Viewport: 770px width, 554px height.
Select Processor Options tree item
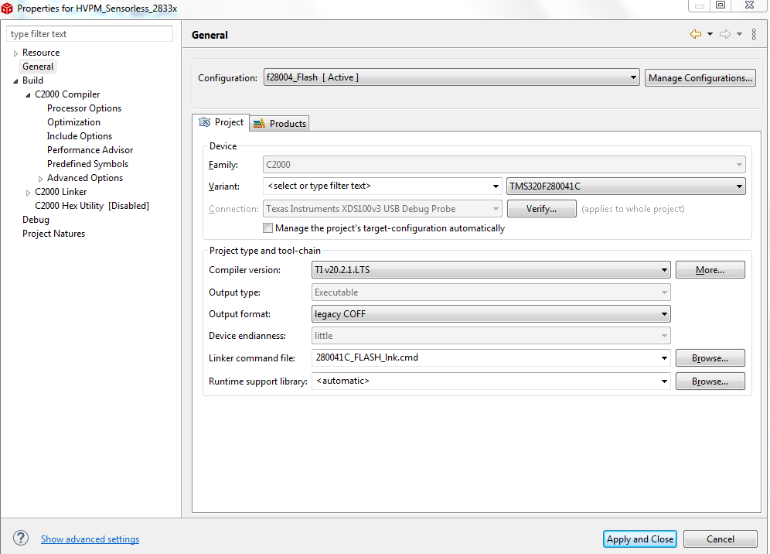[84, 108]
